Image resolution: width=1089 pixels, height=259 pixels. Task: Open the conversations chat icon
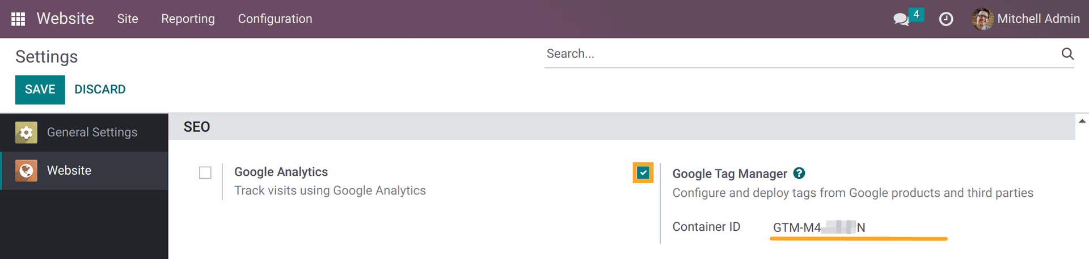(x=901, y=19)
